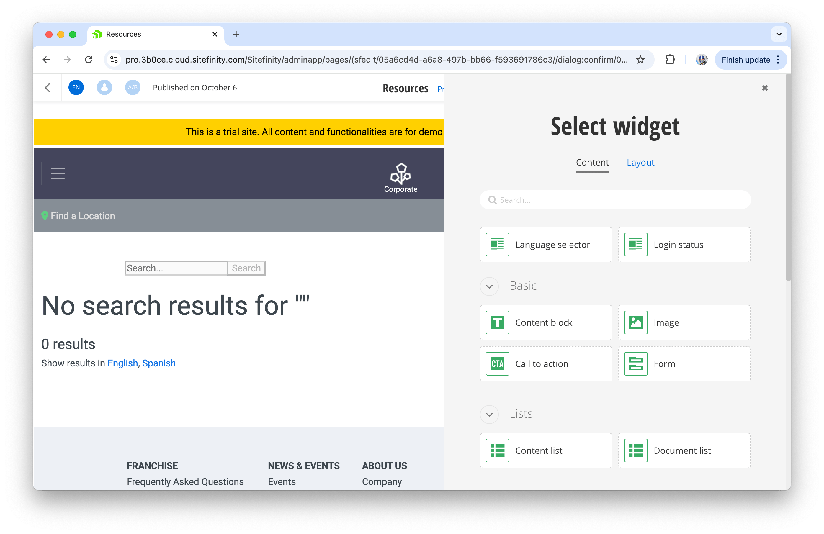Collapse the Lists widget section
The width and height of the screenshot is (824, 534).
(489, 414)
